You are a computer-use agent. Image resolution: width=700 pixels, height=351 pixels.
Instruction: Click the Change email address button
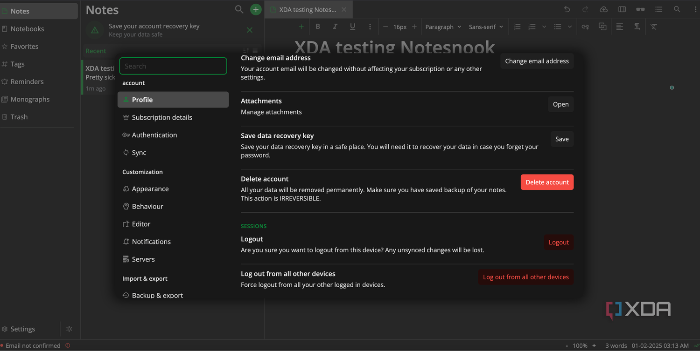(537, 61)
